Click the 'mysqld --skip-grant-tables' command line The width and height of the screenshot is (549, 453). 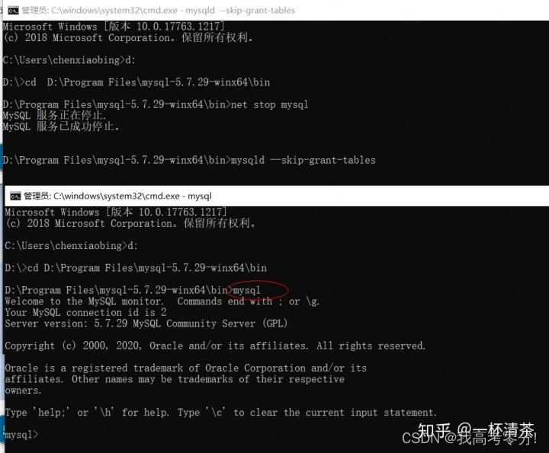pyautogui.click(x=189, y=161)
